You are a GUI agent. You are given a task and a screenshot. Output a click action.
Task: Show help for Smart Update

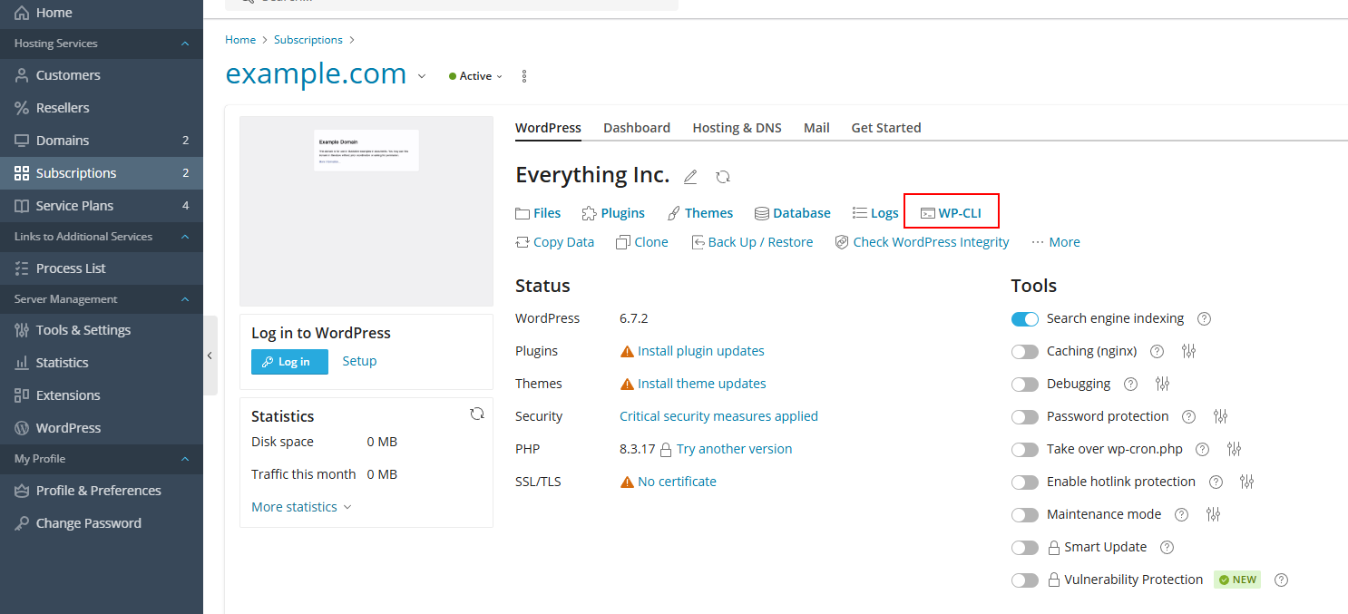[x=1167, y=547]
